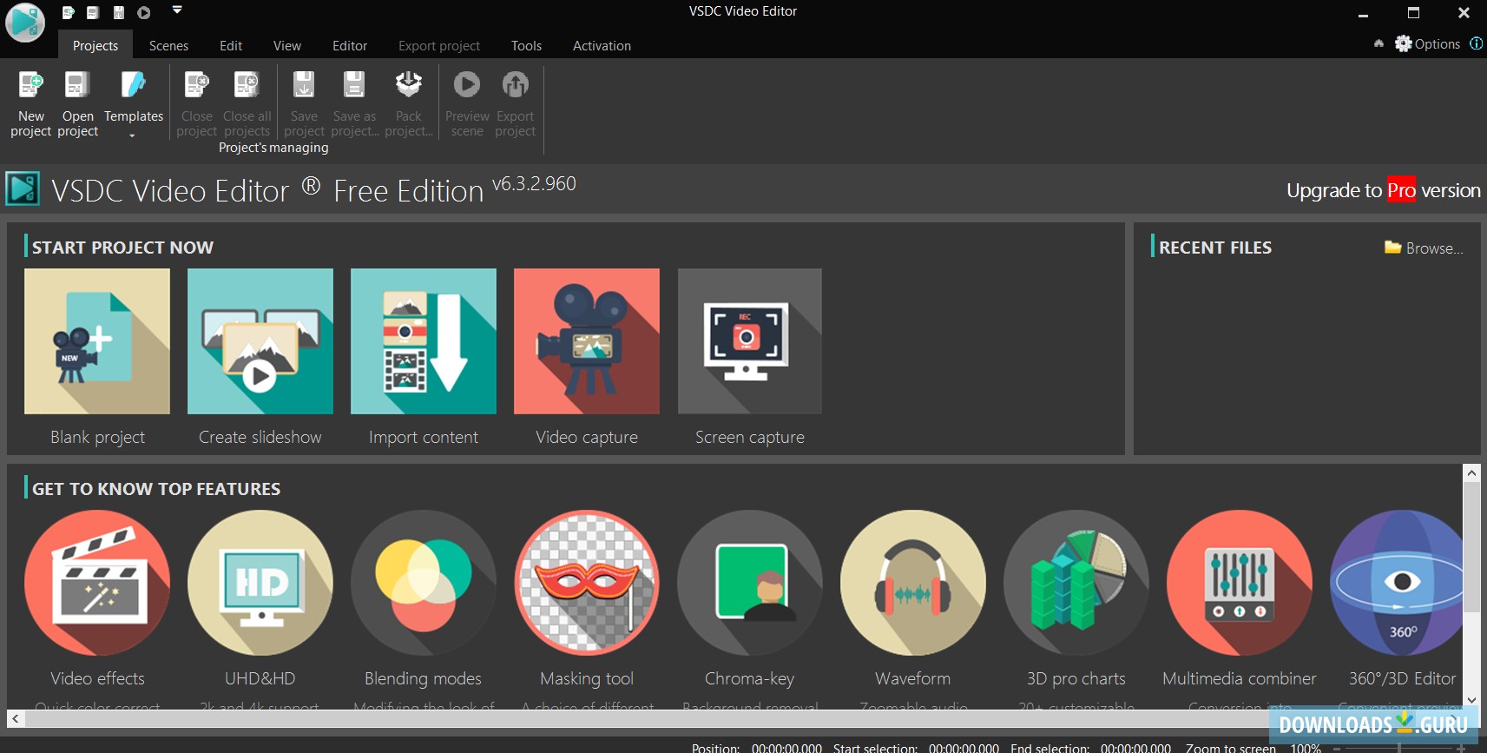This screenshot has height=753, width=1487.
Task: Click Browse... in Recent Files
Action: 1424,248
